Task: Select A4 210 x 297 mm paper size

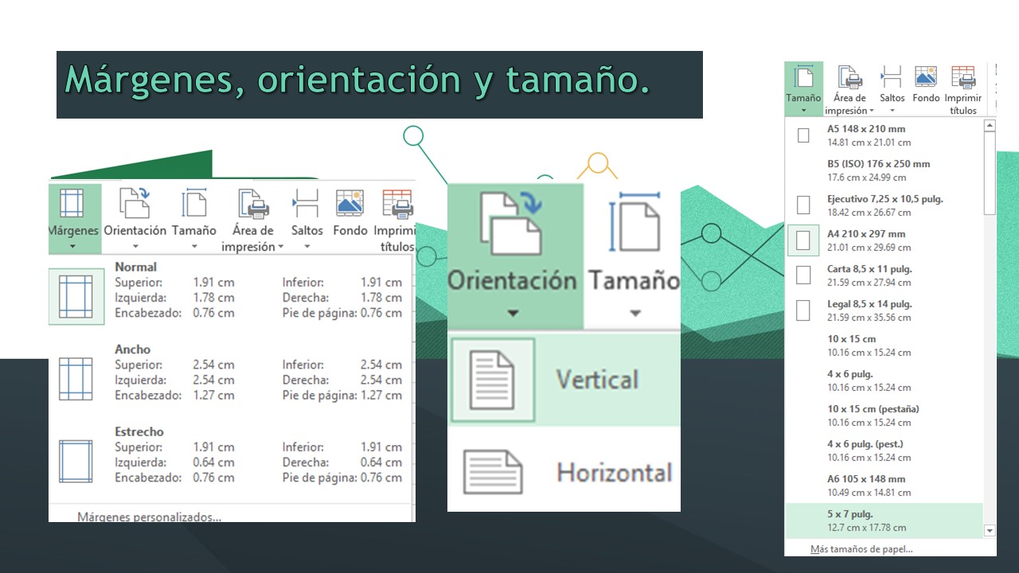Action: click(884, 240)
